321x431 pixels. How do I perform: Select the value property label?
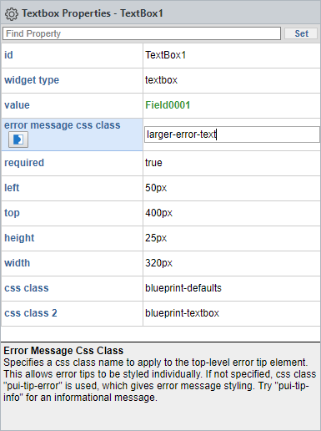pos(17,105)
